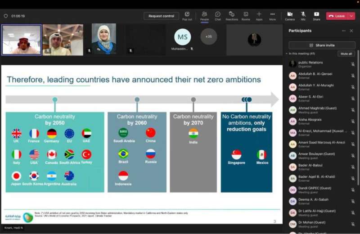Image resolution: width=360 pixels, height=234 pixels.
Task: Open More actions in the meeting toolbar
Action: pyautogui.click(x=272, y=16)
